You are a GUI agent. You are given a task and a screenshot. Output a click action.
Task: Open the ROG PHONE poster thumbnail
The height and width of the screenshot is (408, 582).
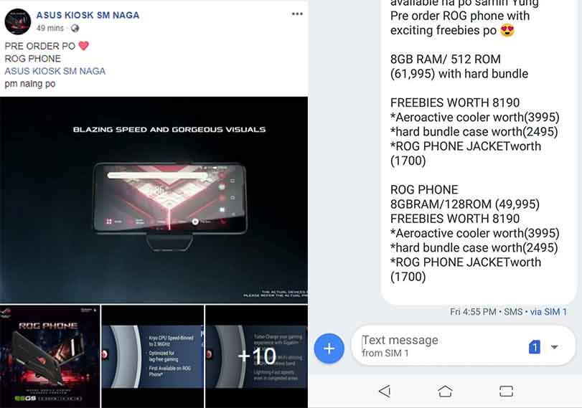click(x=50, y=356)
